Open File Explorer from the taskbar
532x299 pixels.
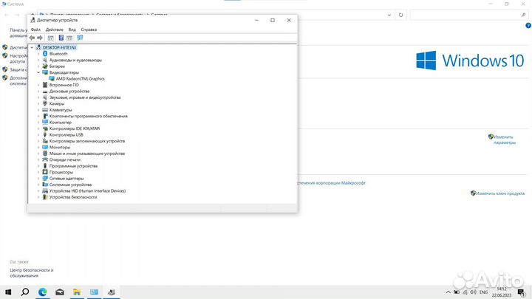[x=76, y=292]
